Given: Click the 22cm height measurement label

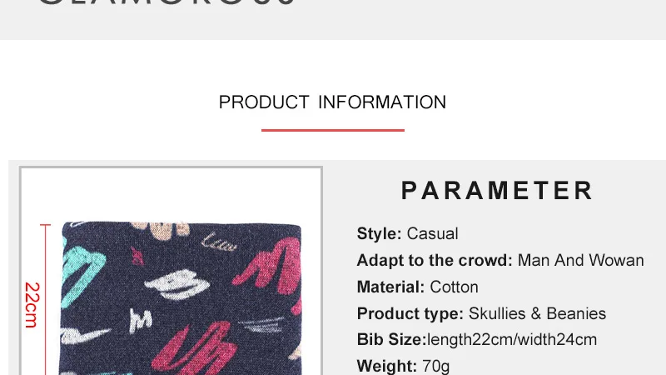Looking at the screenshot, I should click(x=32, y=305).
